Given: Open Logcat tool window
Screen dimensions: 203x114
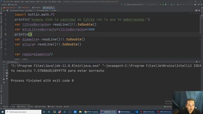Looking at the screenshot, I should click(59, 107).
